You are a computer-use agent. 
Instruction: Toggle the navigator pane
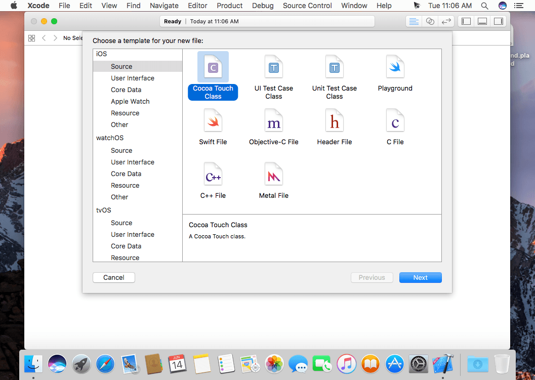(x=466, y=21)
